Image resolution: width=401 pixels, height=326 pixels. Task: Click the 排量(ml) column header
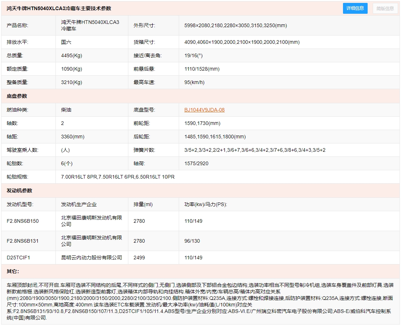click(x=143, y=204)
